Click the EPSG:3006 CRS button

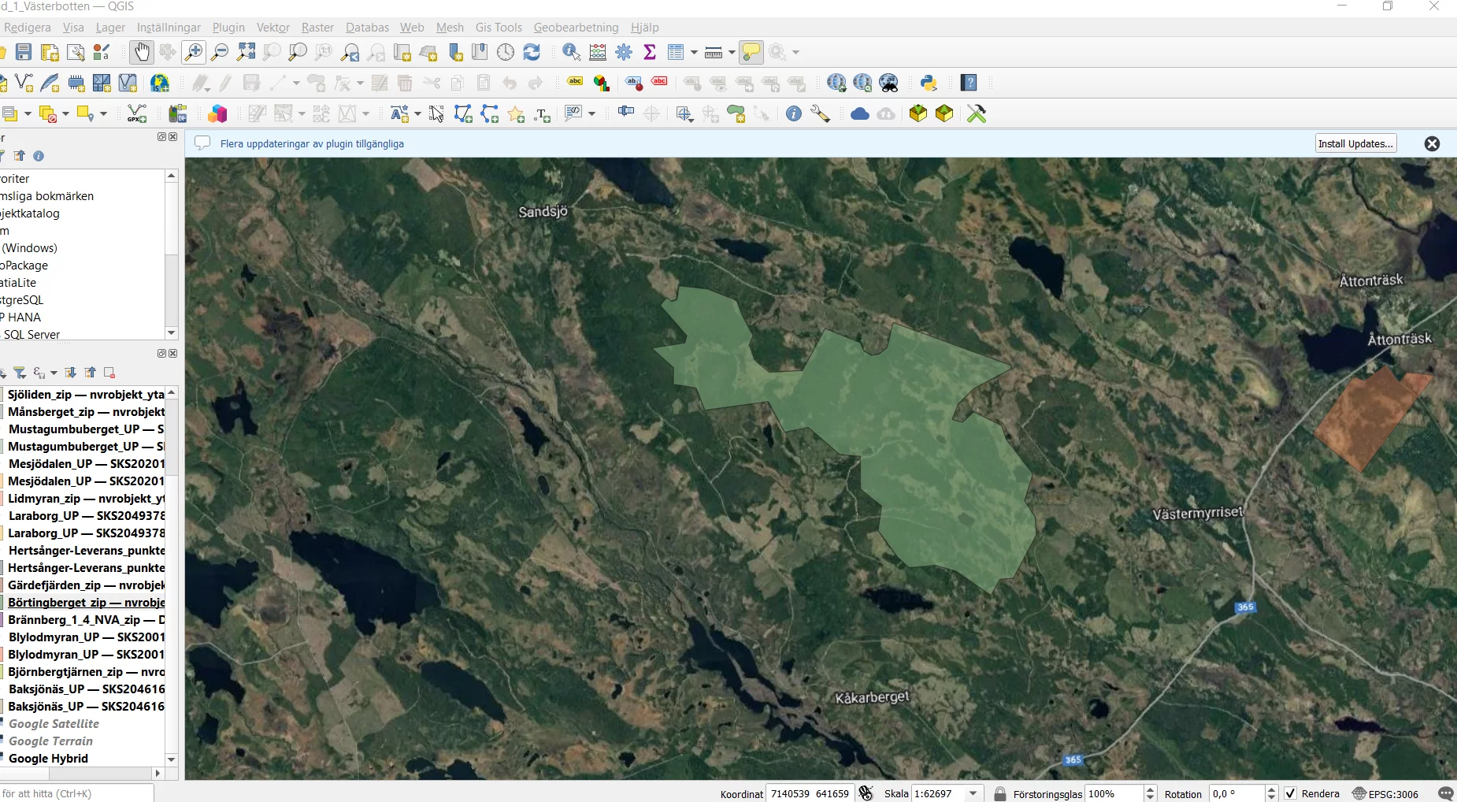1386,793
